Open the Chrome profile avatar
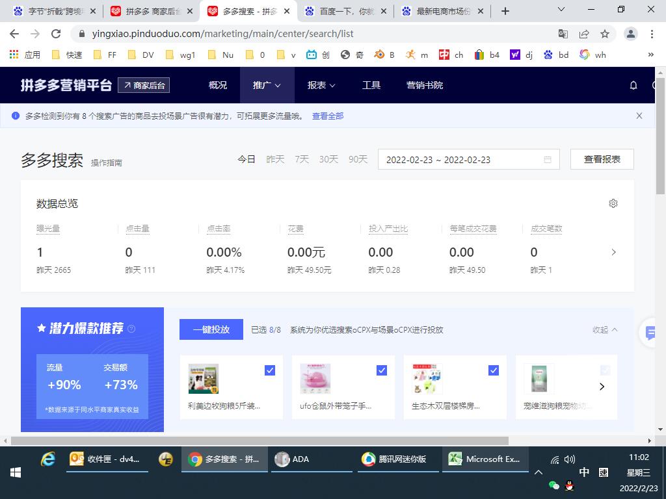Image resolution: width=666 pixels, height=499 pixels. [x=631, y=34]
